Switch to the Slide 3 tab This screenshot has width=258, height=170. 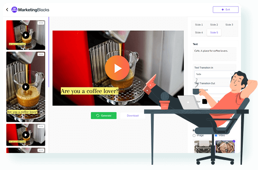coord(229,25)
